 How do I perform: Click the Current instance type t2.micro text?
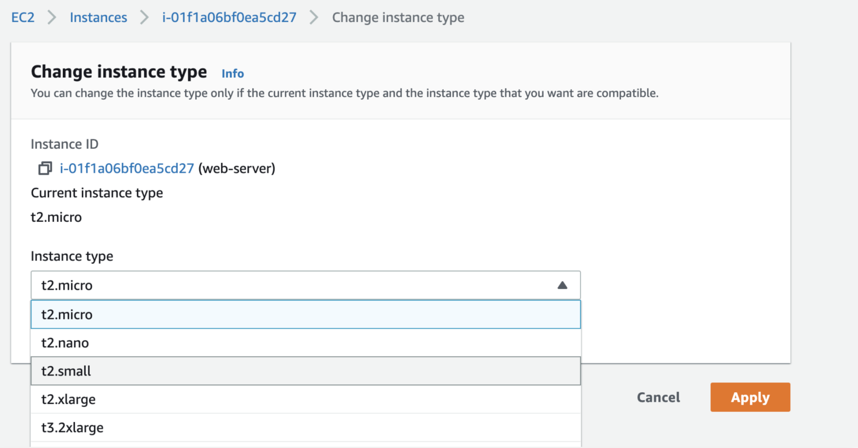(x=56, y=217)
